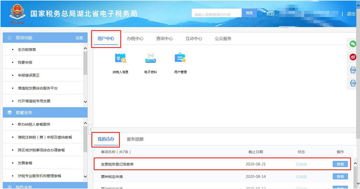Image resolution: width=360 pixels, height=189 pixels.
Task: Switch to the 互动中心 tab
Action: (194, 38)
